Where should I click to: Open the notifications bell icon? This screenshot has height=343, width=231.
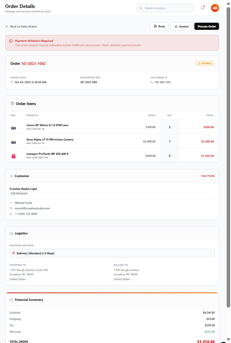tap(203, 8)
